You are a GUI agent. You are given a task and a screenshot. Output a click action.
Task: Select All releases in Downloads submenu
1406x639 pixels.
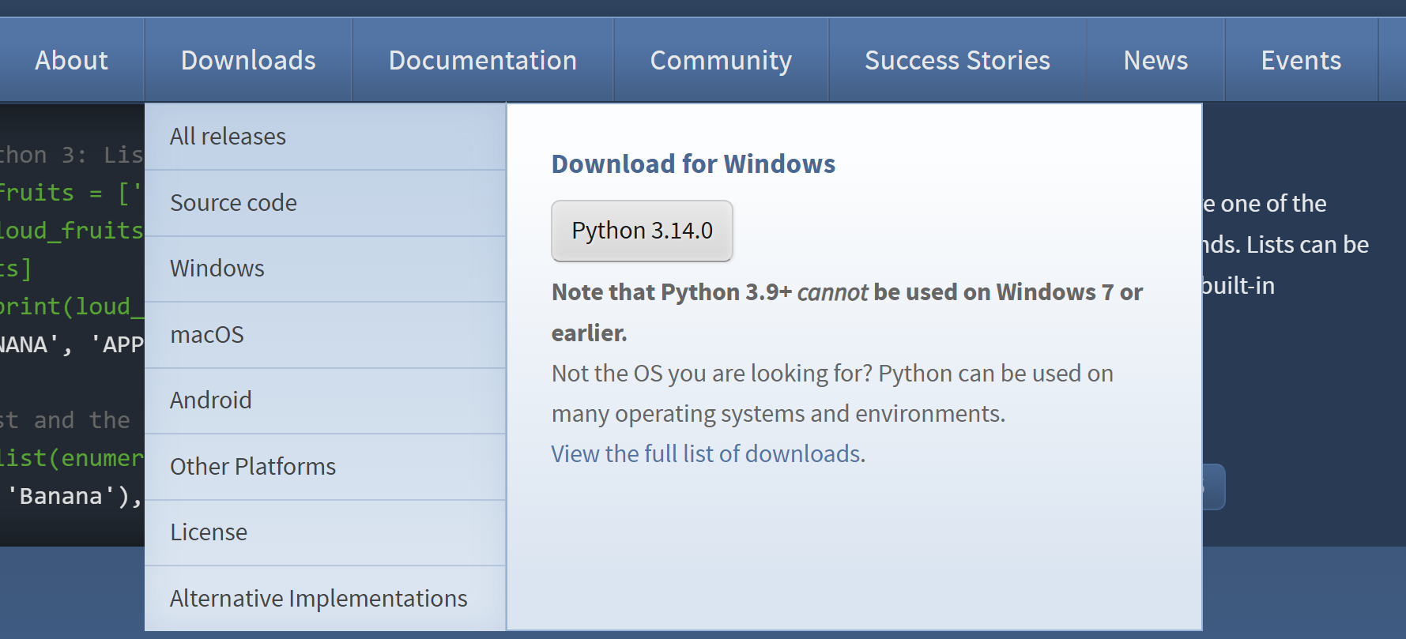(325, 136)
